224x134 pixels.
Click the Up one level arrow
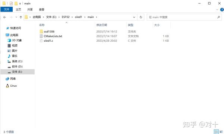tap(21, 17)
